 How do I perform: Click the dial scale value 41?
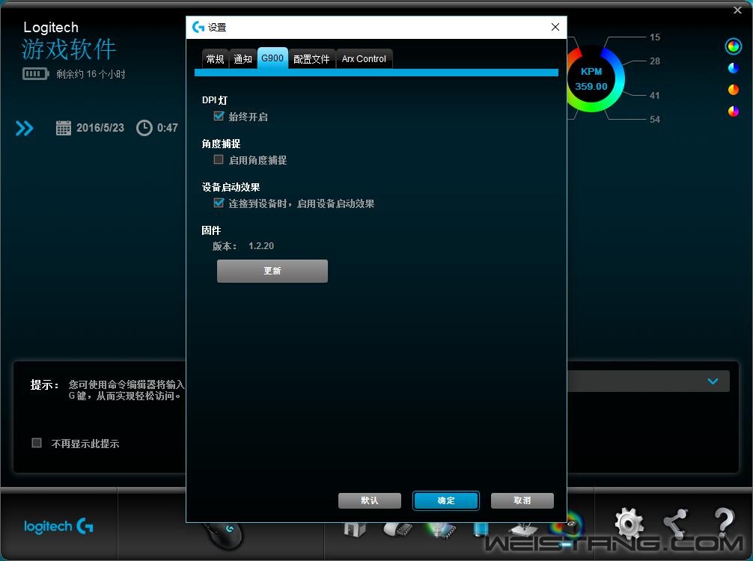655,96
